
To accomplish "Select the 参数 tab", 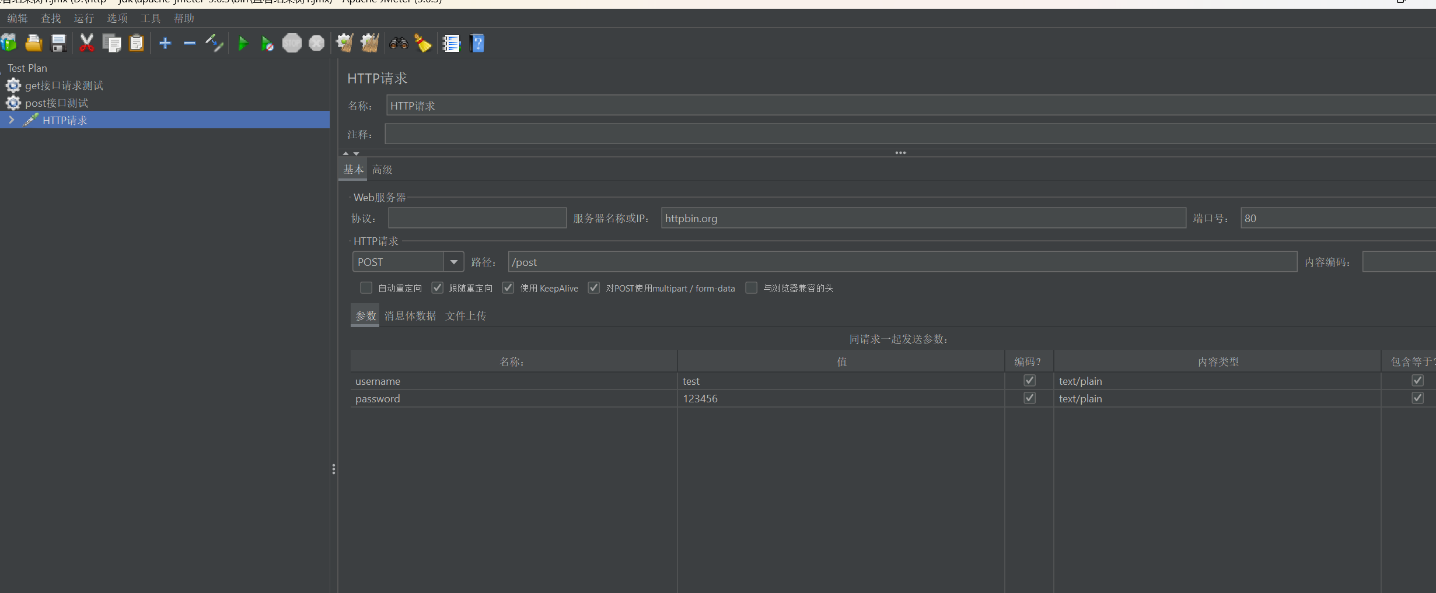I will (365, 315).
